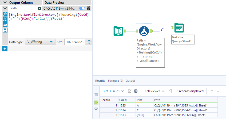Open the fx functions list icon
The height and width of the screenshot is (119, 226).
(x=5, y=14)
